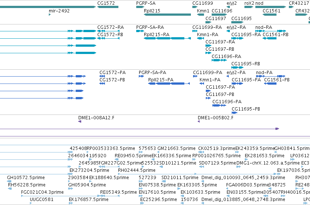This screenshot has width=310, height=205.
Task: Click the CG11696 gene label
Action: (222, 11)
